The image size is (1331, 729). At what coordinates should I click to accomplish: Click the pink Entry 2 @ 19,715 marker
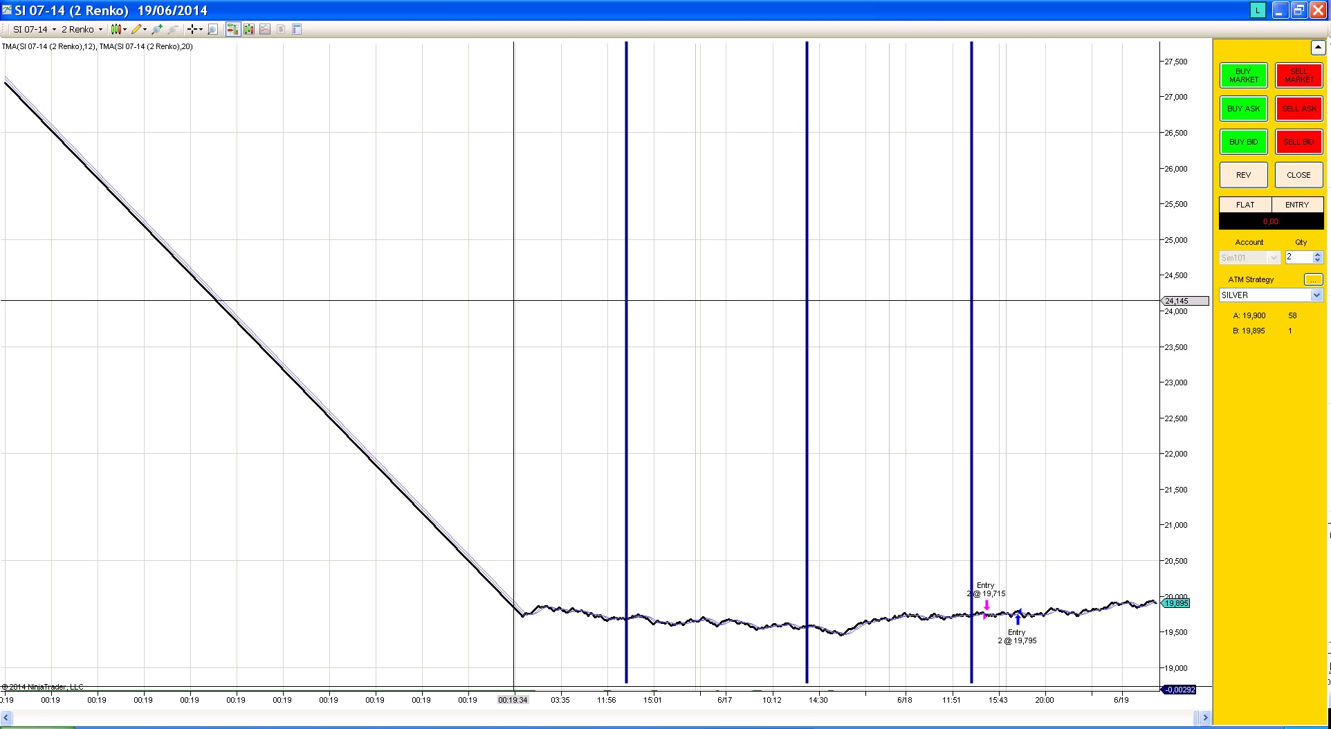[x=986, y=607]
